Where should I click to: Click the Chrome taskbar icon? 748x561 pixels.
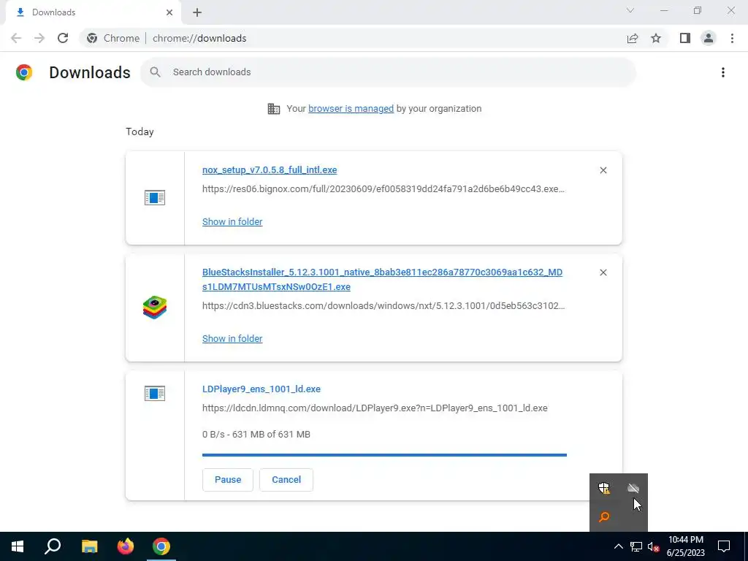(161, 546)
